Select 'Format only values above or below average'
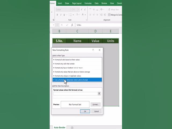Image resolution: width=172 pixels, height=129 pixels. (77, 72)
